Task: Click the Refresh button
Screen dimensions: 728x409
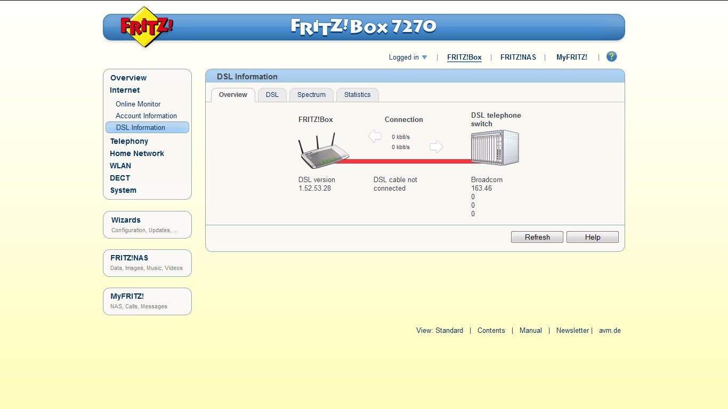Action: tap(537, 237)
